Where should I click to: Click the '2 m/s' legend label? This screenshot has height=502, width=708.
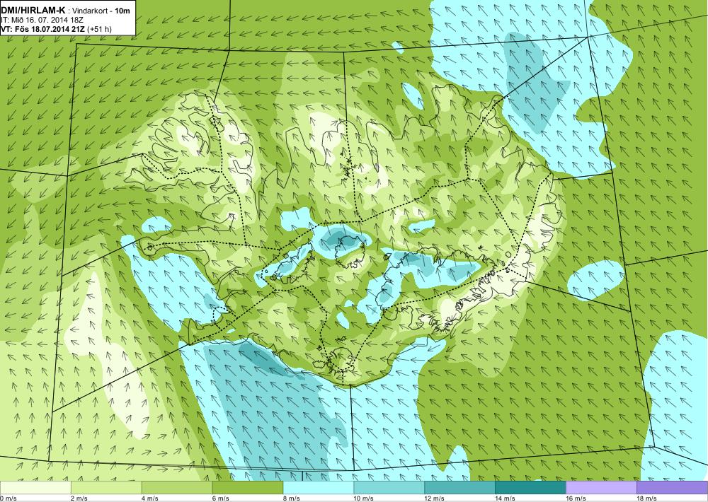tap(79, 498)
